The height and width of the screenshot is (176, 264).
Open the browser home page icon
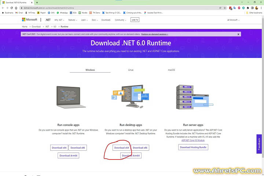coord(16,8)
